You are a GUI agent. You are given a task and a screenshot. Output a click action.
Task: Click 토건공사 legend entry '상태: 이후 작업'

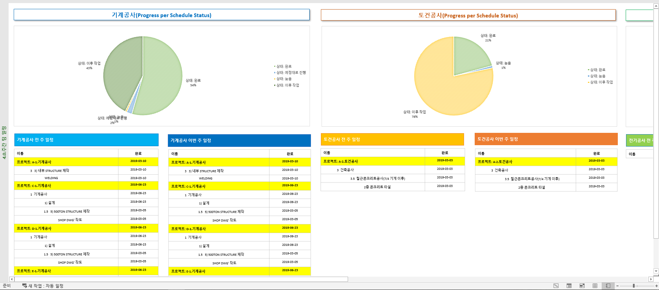(x=600, y=82)
